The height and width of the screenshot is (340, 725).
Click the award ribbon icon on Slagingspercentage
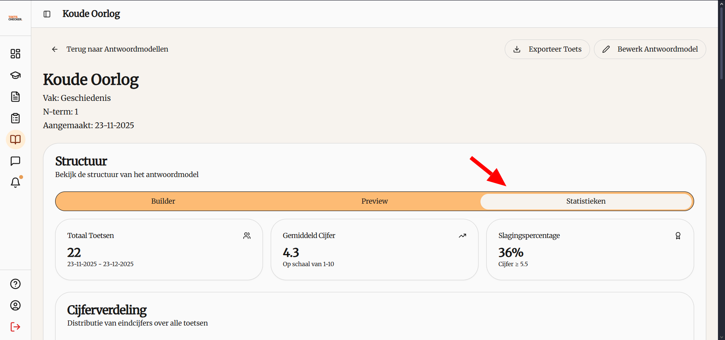678,236
